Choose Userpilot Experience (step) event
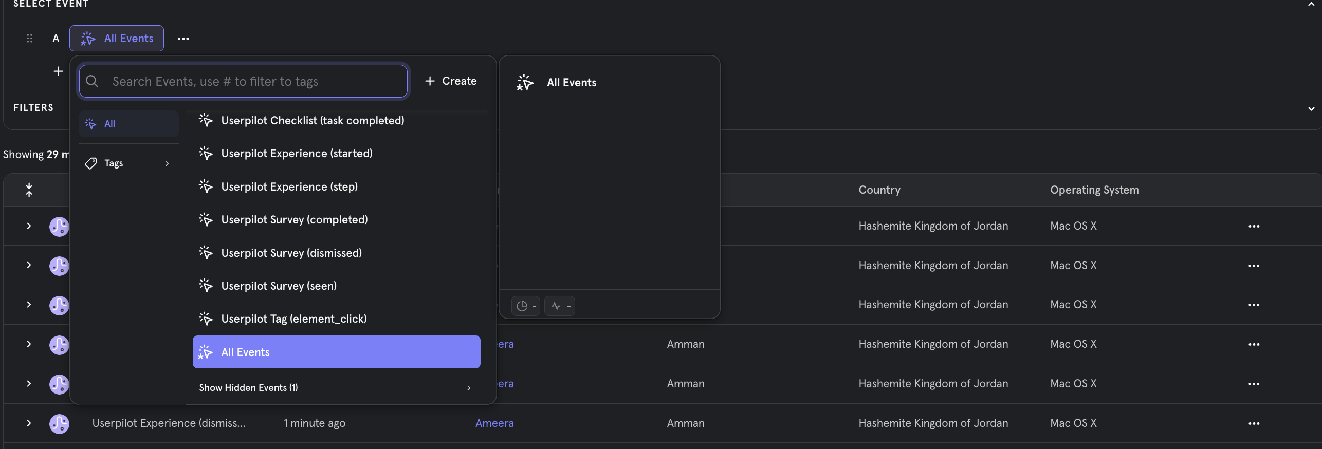 click(336, 186)
